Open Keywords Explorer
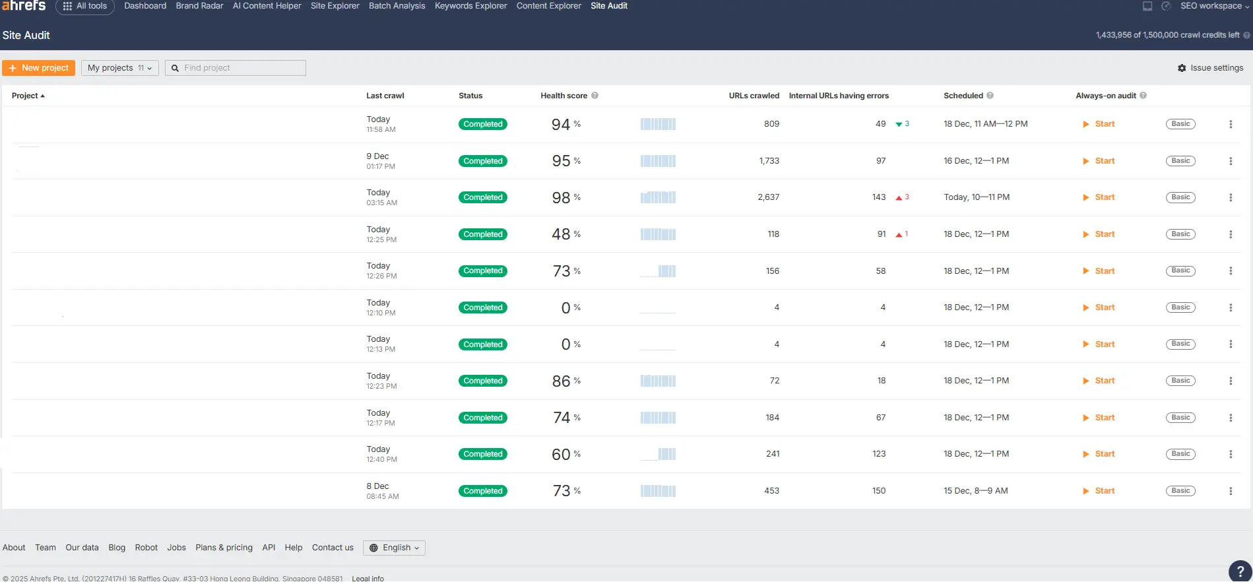1253x582 pixels. tap(471, 6)
